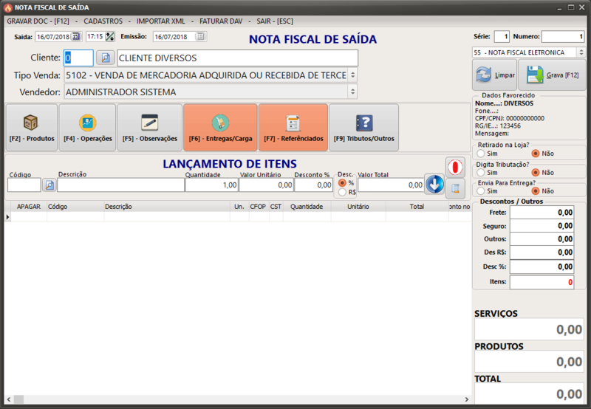Viewport: 591px width, 409px height.
Task: Open the [F2] Produtos panel
Action: (31, 128)
